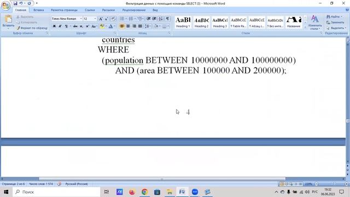
Task: Apply the yellow text highlight color
Action: (x=102, y=26)
